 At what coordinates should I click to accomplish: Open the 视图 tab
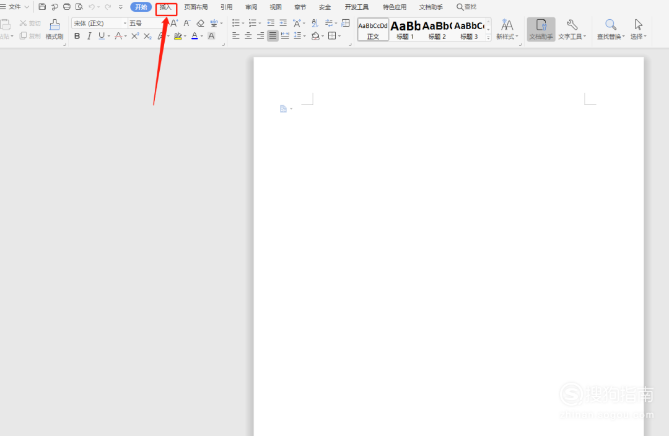pos(276,7)
